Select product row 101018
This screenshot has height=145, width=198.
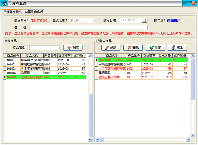pos(46,73)
